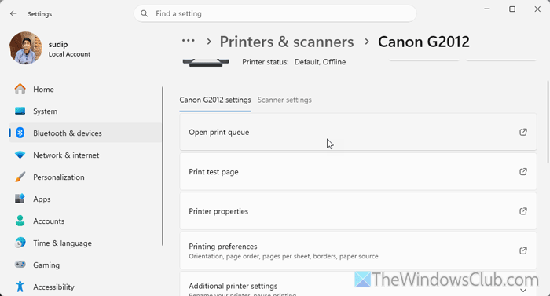Image resolution: width=550 pixels, height=296 pixels.
Task: Open Gaming settings category
Action: [86, 265]
